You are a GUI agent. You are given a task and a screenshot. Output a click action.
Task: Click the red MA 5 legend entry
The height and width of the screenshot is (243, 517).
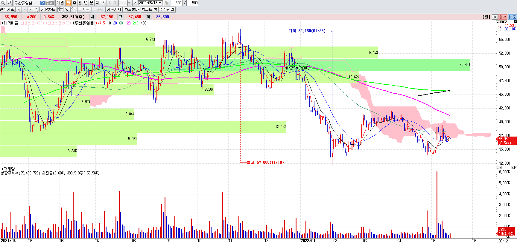(101, 23)
